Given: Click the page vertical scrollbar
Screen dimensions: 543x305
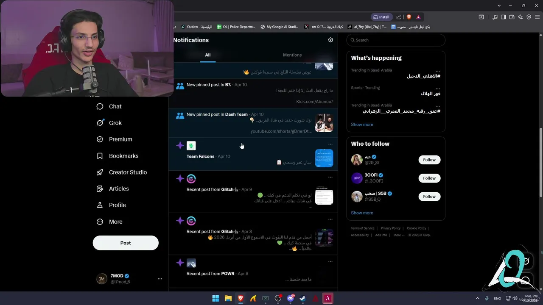Looking at the screenshot, I should tap(540, 163).
